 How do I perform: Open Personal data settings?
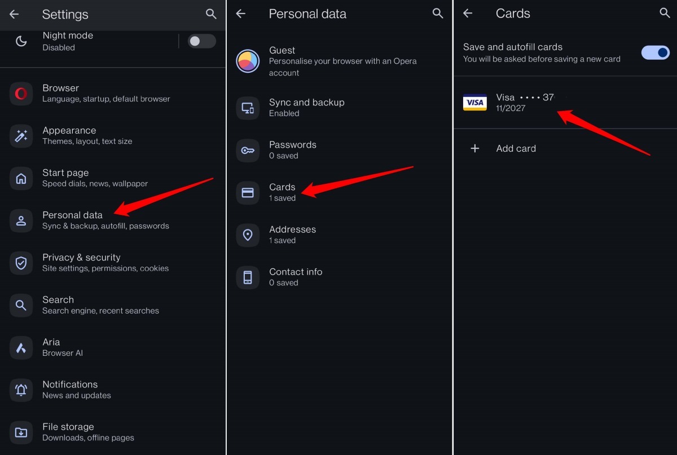pyautogui.click(x=113, y=220)
